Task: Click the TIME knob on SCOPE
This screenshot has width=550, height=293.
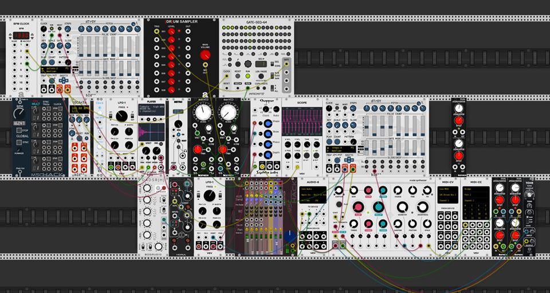Action: coord(307,144)
